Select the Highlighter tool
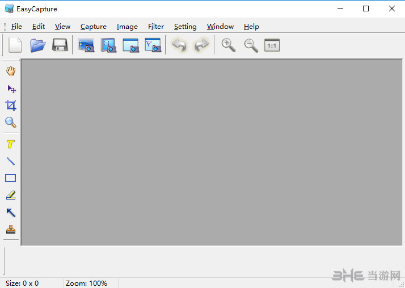 click(x=11, y=195)
